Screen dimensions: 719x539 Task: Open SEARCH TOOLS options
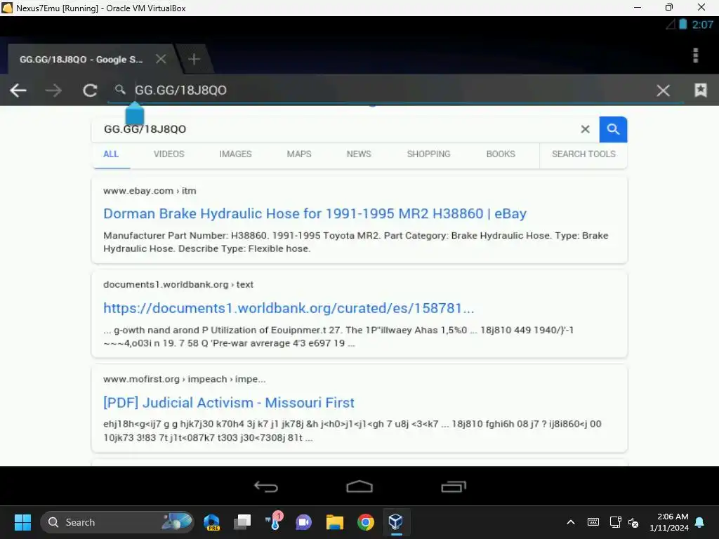583,154
